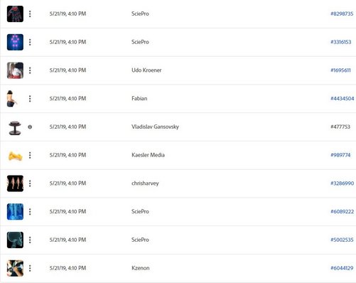356x283 pixels.
Task: Click the three skeleton figures thumbnail
Action: (x=15, y=183)
